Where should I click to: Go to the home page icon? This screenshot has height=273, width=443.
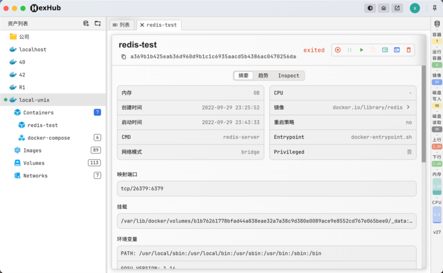point(383,8)
